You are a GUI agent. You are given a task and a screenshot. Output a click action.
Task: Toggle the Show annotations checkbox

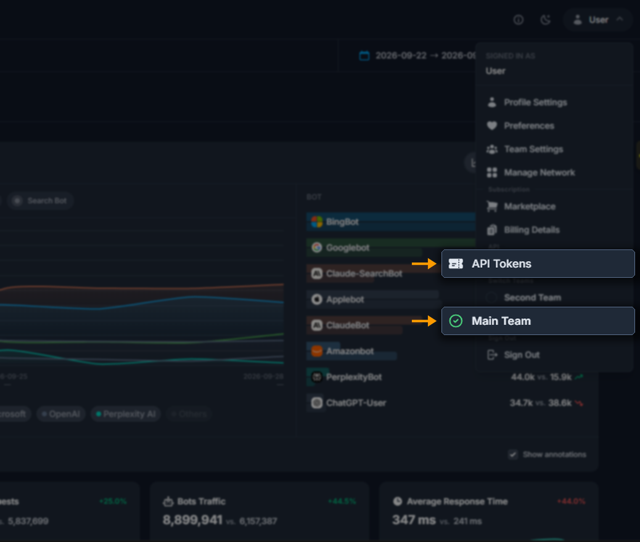tap(512, 455)
